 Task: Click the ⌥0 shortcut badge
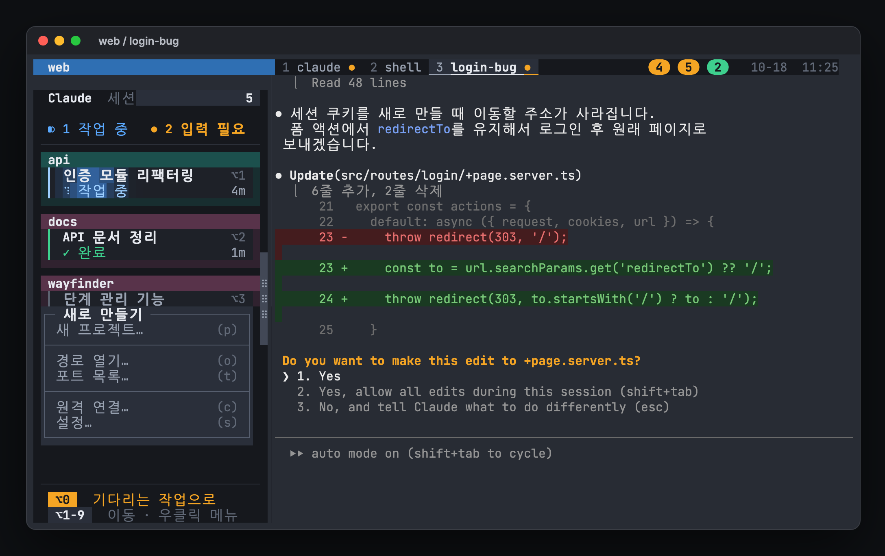tap(63, 500)
